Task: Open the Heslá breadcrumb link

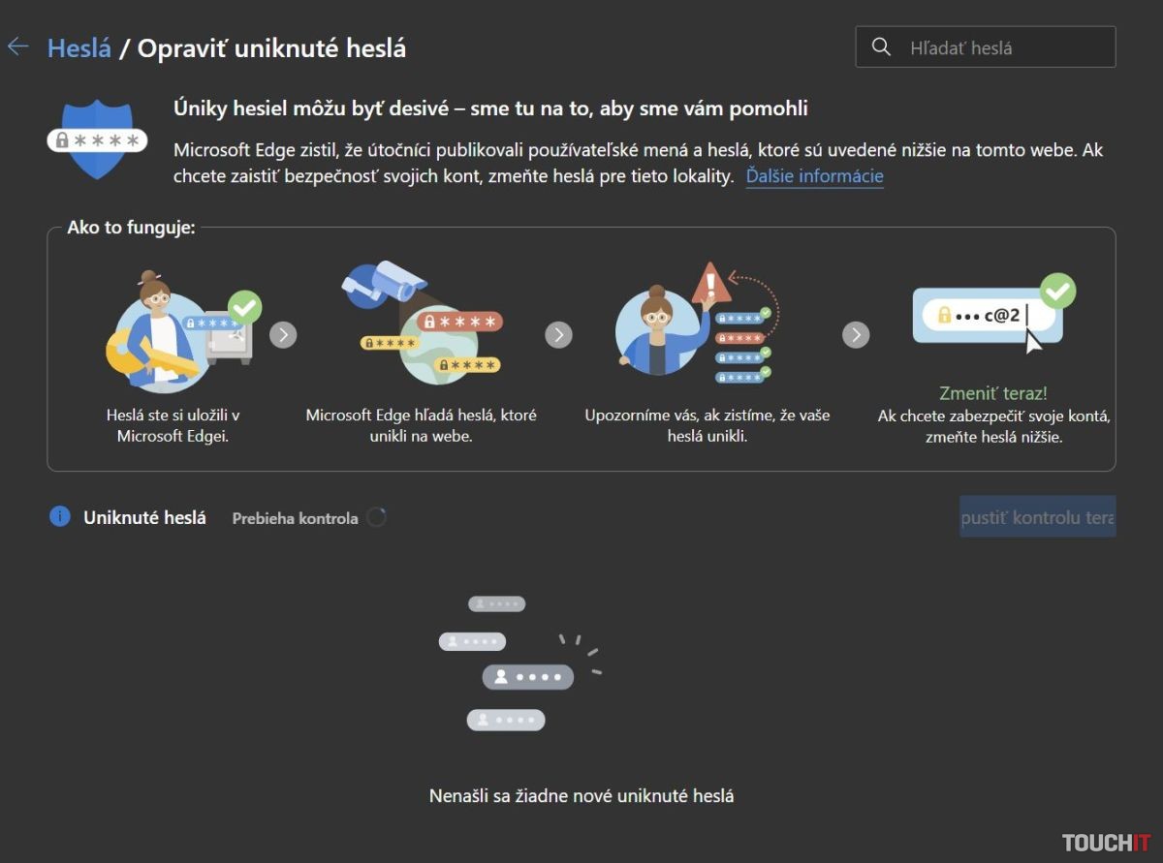Action: pyautogui.click(x=79, y=48)
